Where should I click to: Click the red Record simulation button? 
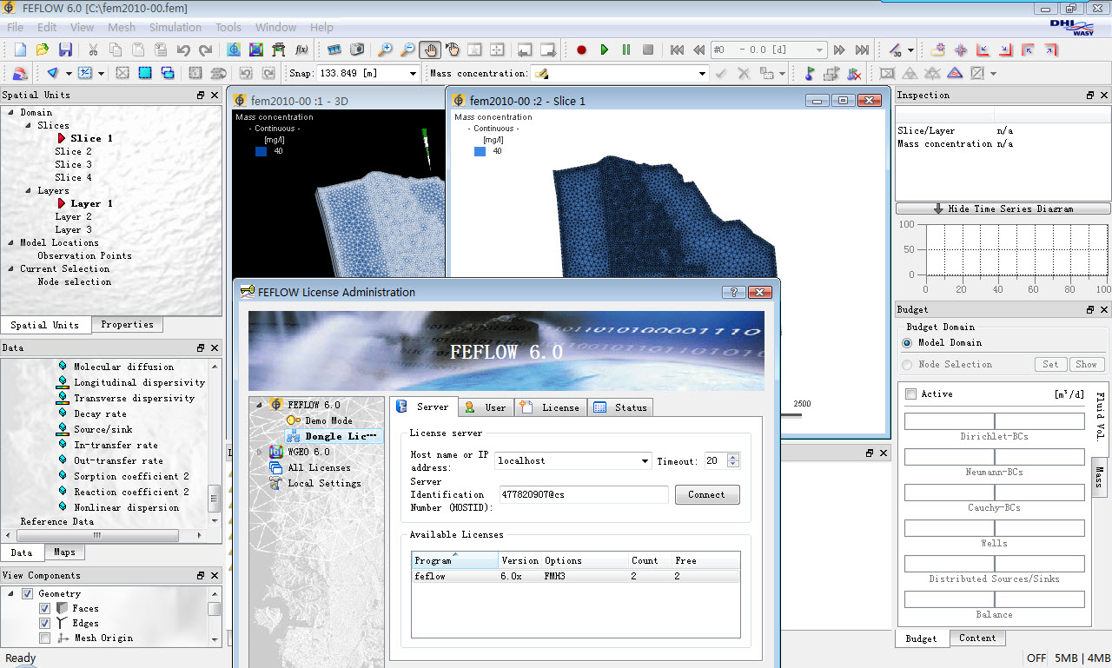coord(581,50)
